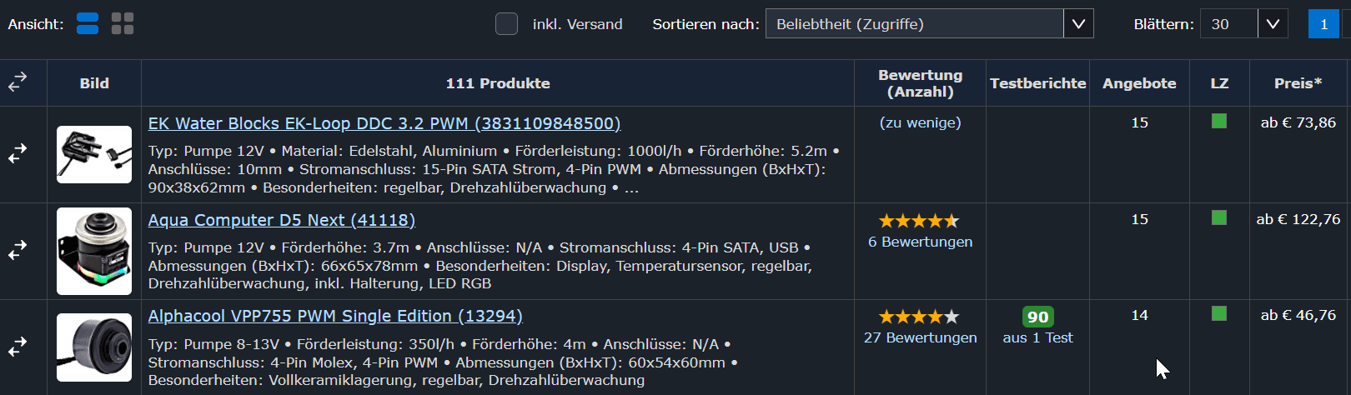Open the Sortieren nach dropdown
Image resolution: width=1351 pixels, height=395 pixels.
(929, 24)
